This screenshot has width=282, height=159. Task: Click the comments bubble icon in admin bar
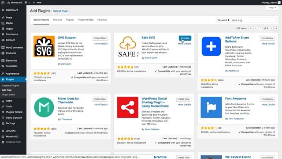(x=27, y=3)
